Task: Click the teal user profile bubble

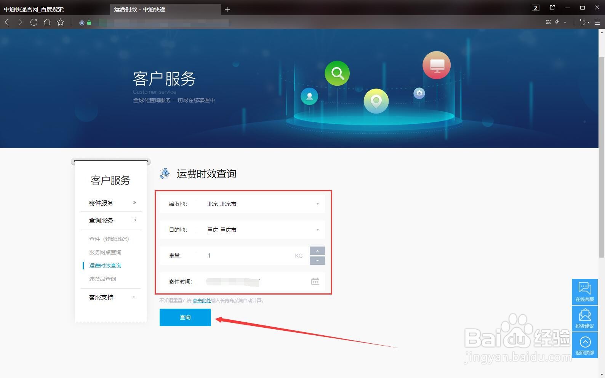Action: click(309, 96)
